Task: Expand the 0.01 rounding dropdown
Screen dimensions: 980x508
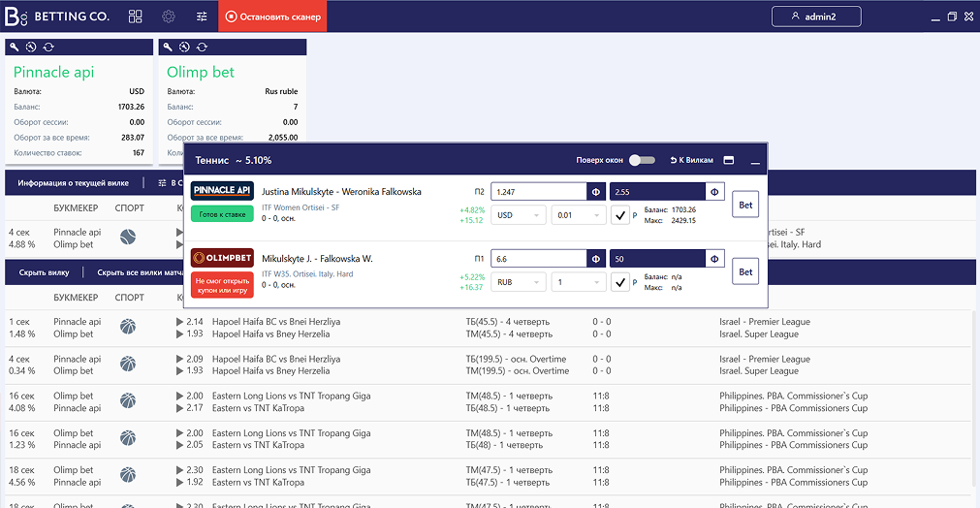Action: point(577,215)
